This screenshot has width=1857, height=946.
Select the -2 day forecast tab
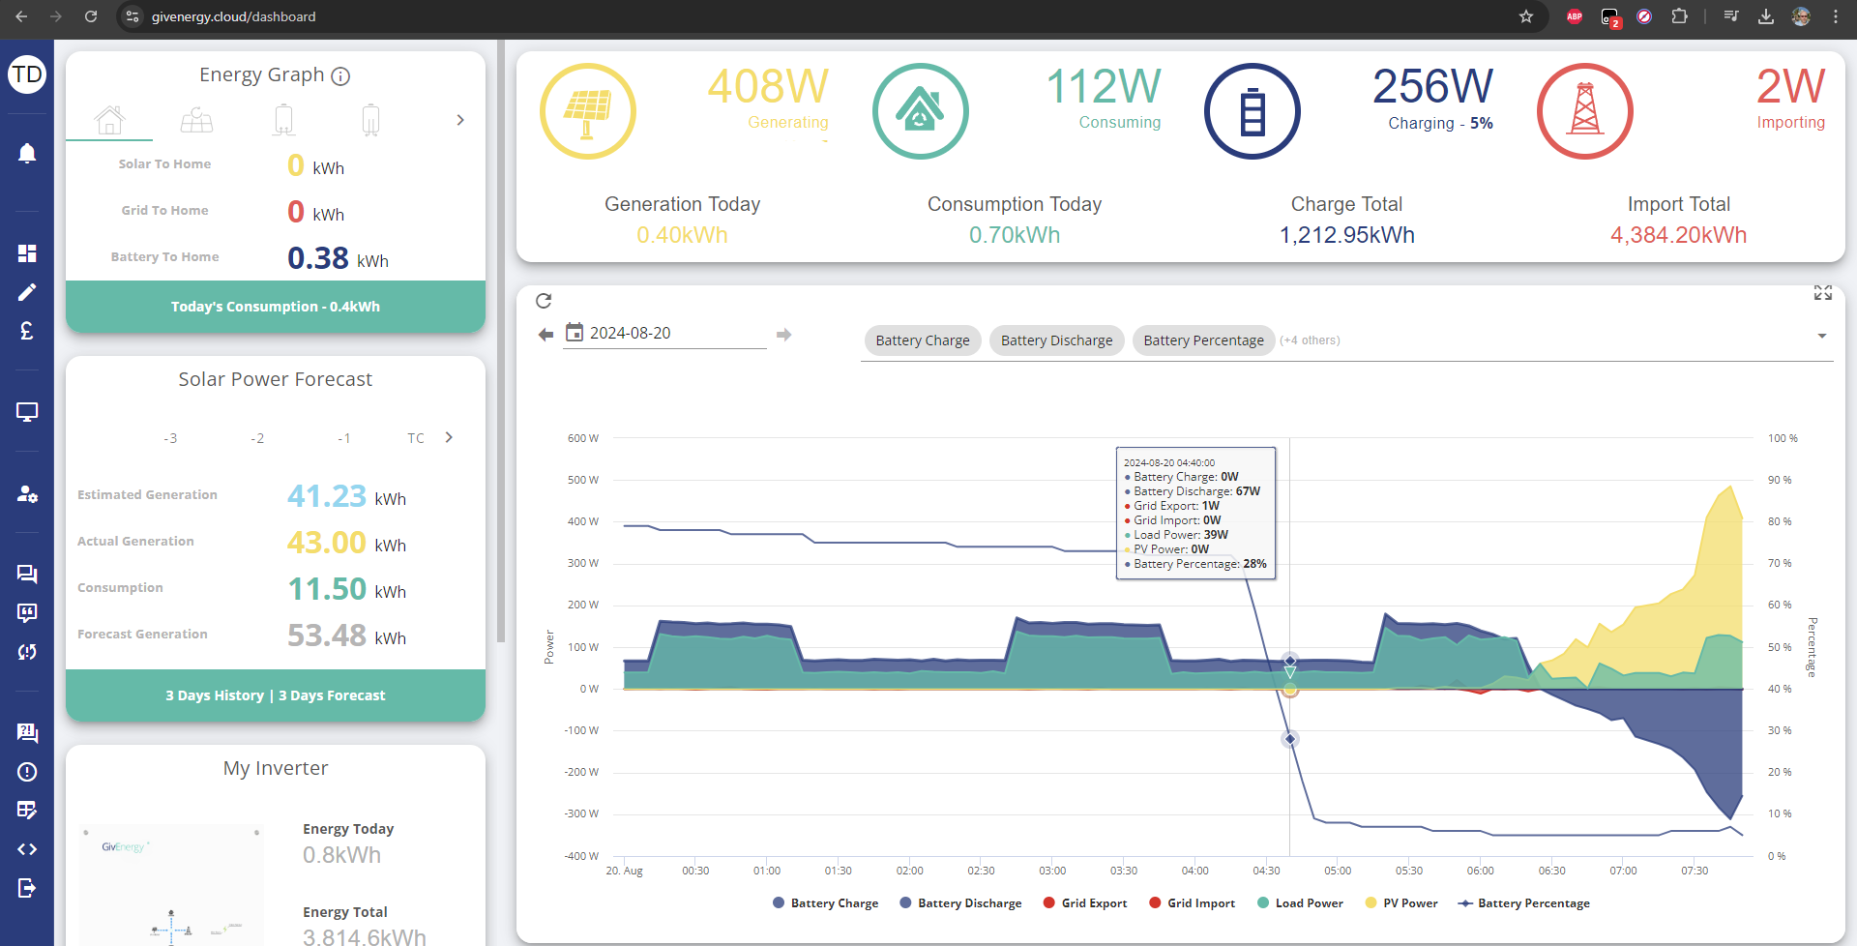(257, 438)
